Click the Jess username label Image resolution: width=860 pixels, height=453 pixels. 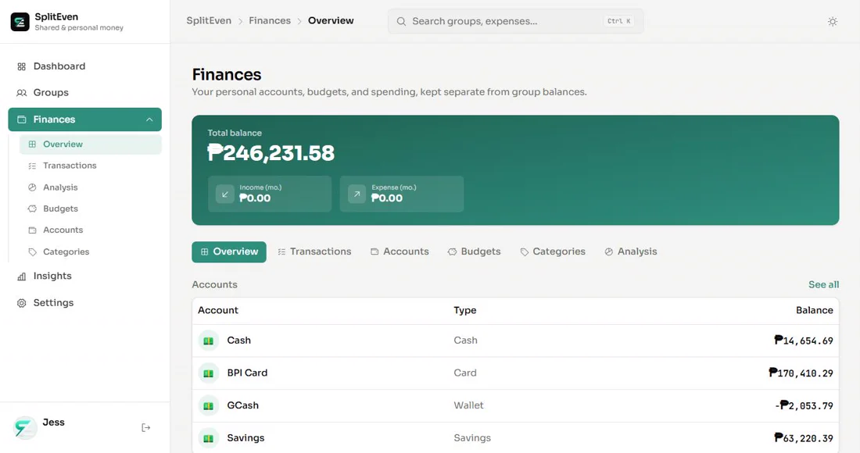pos(54,423)
